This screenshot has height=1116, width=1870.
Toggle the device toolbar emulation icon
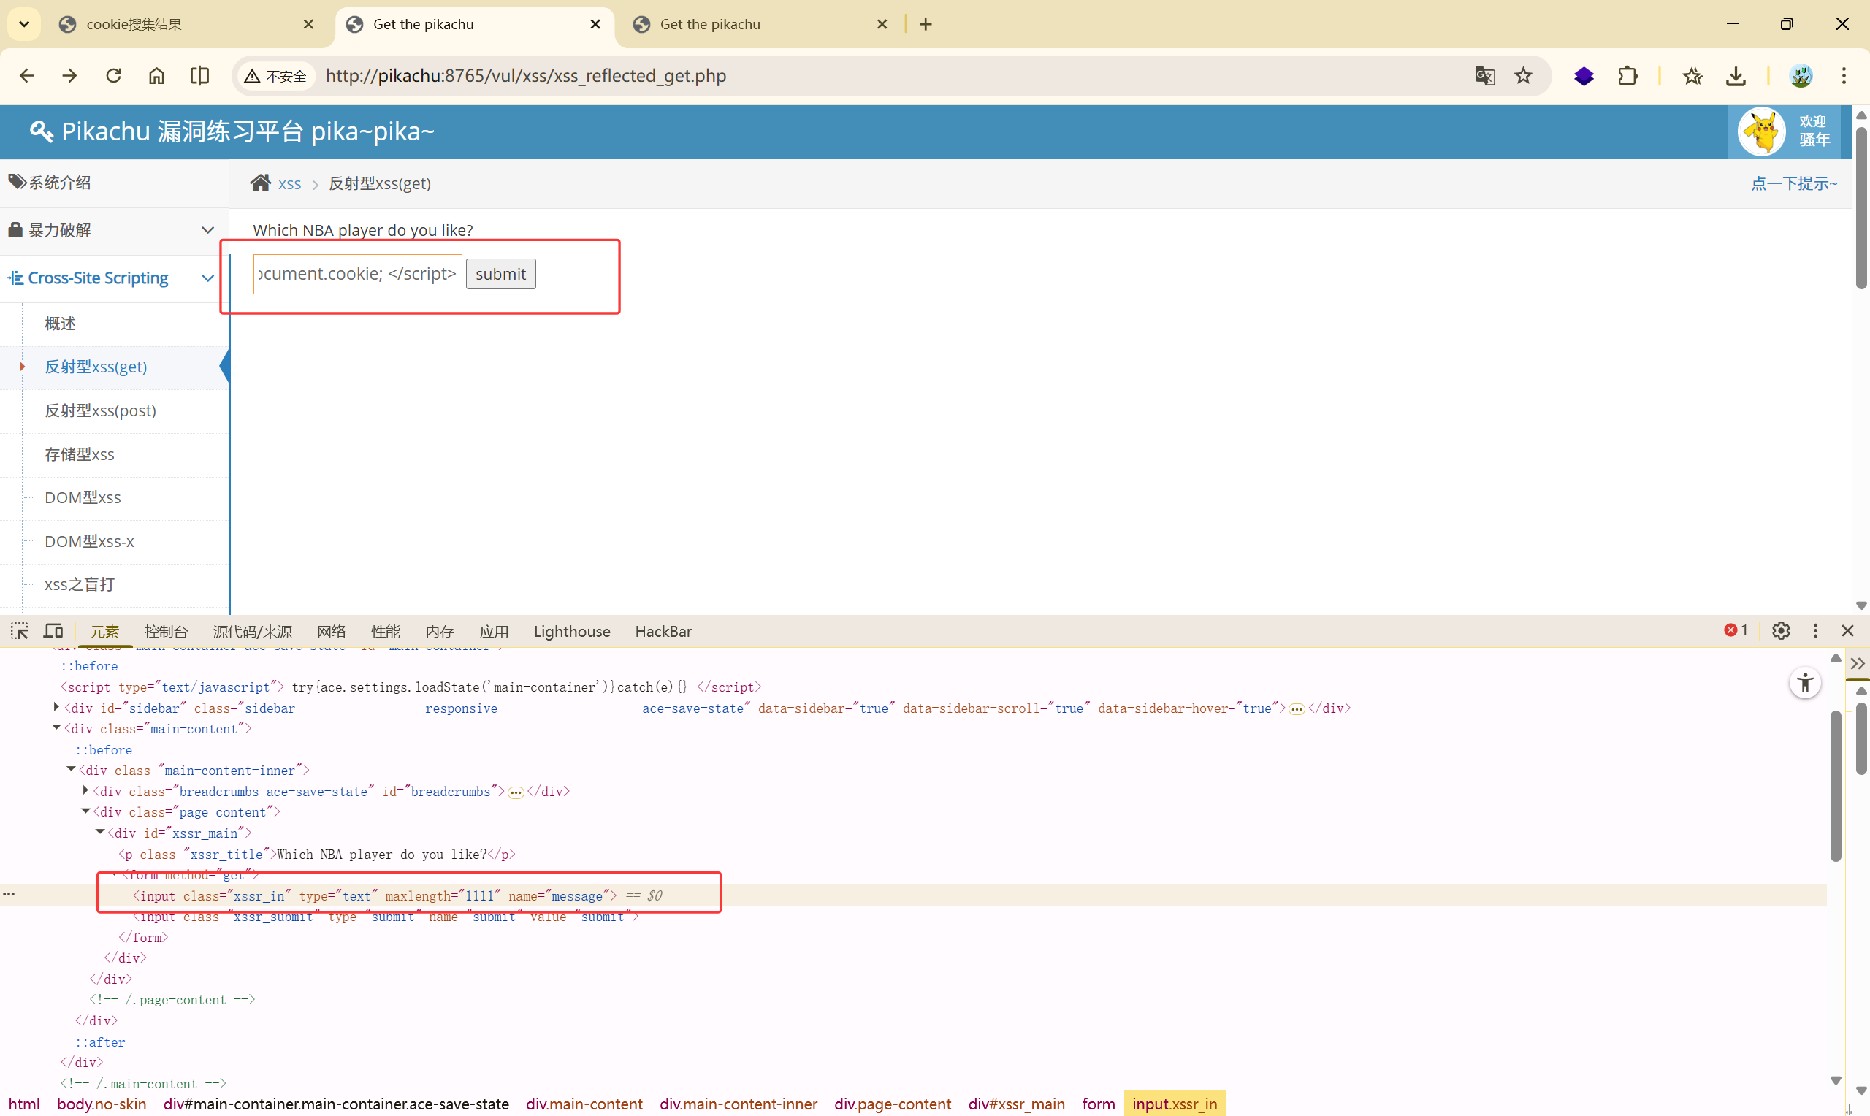pyautogui.click(x=53, y=631)
